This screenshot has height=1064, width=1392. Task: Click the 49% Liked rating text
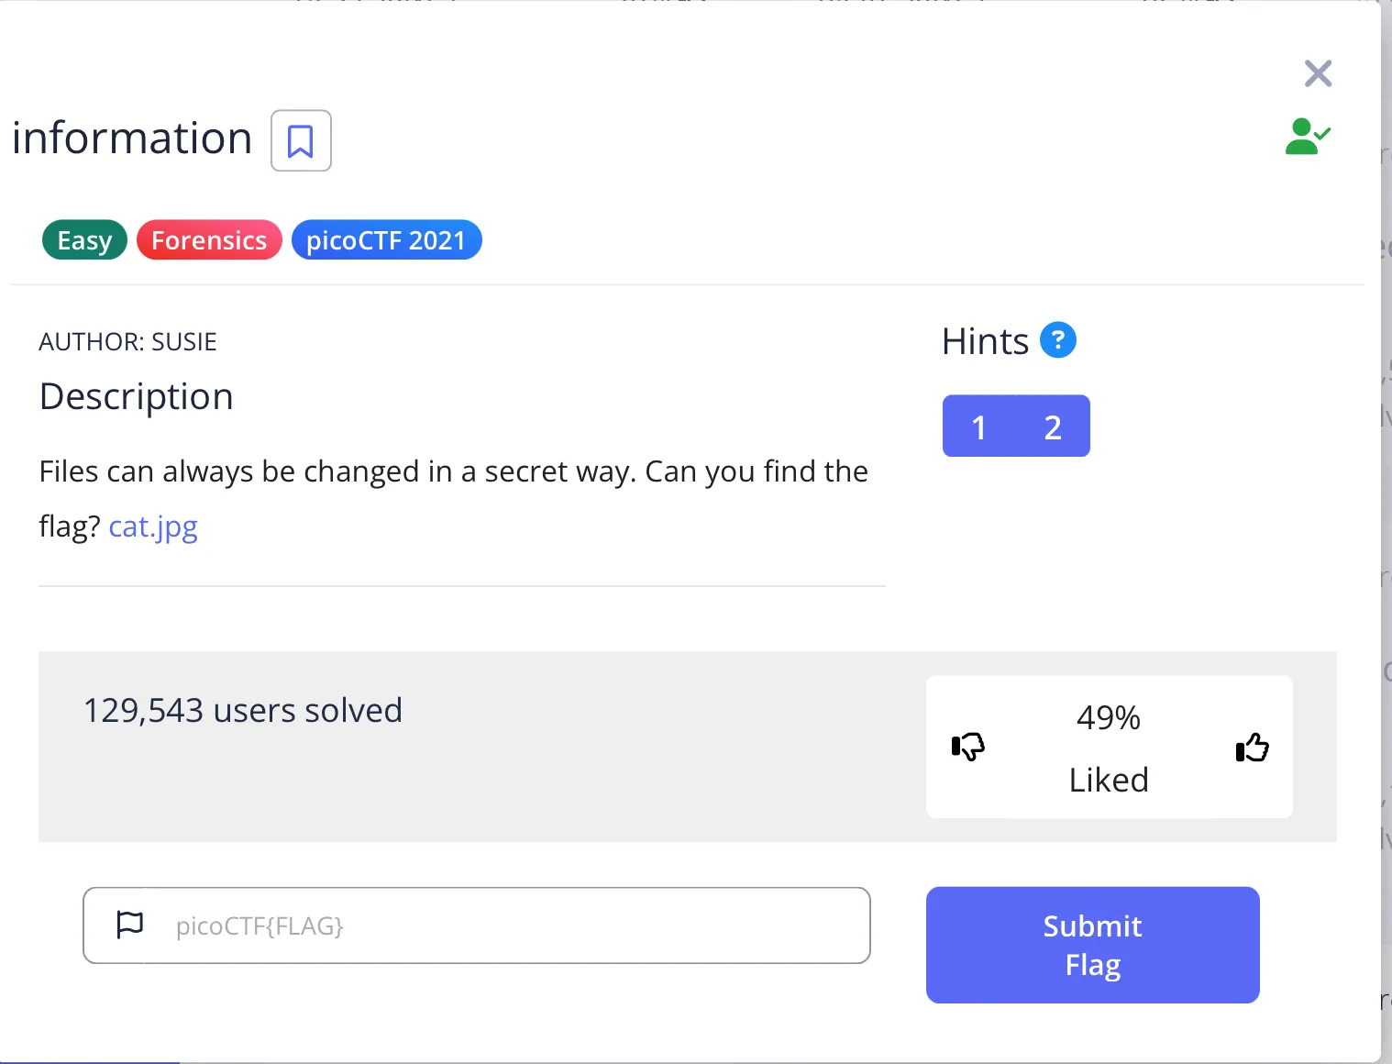click(1109, 748)
